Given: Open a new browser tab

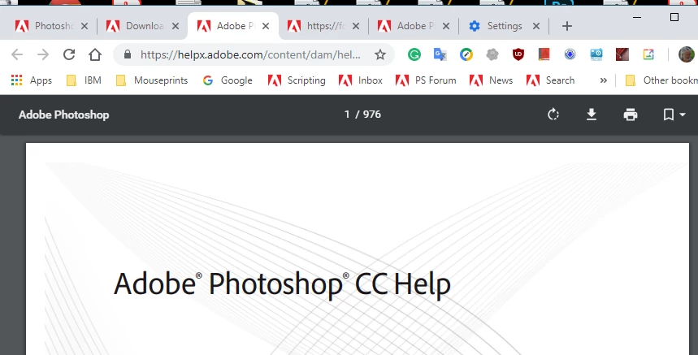Looking at the screenshot, I should (566, 26).
